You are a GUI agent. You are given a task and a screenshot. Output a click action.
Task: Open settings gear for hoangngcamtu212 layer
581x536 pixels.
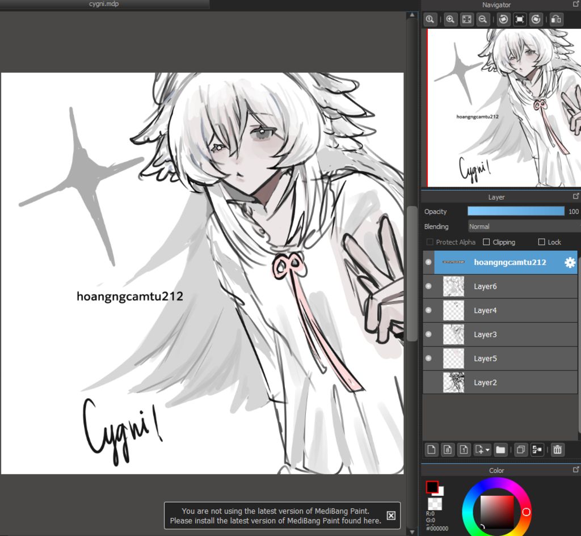[570, 263]
